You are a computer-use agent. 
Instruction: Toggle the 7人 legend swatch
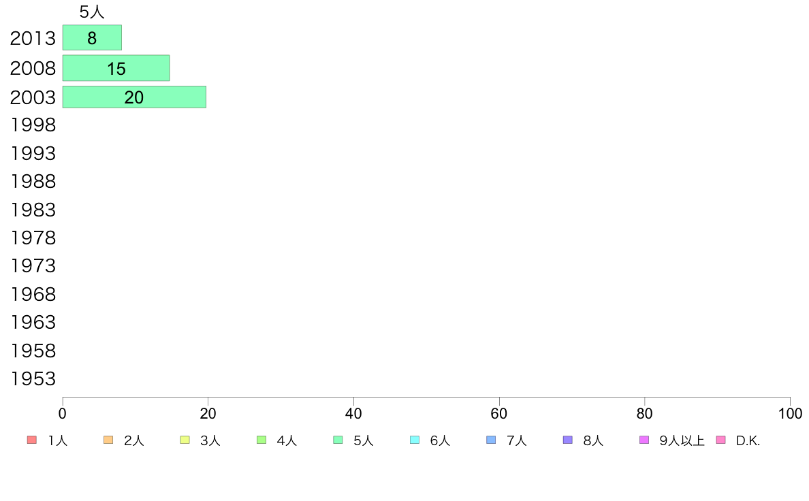[x=491, y=440]
